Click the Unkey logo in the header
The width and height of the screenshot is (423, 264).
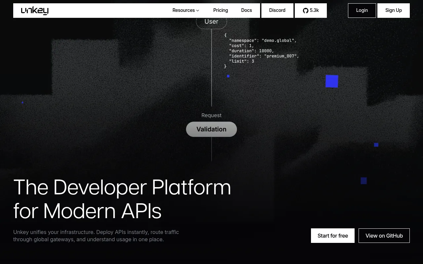tap(35, 11)
